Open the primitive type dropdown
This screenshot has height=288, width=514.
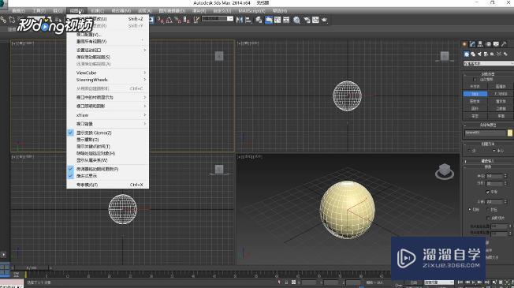(x=488, y=63)
